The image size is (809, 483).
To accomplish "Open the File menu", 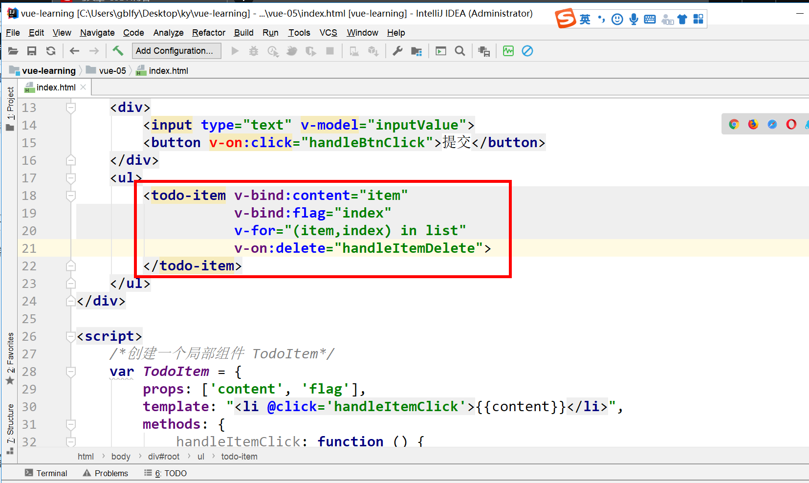I will tap(13, 33).
